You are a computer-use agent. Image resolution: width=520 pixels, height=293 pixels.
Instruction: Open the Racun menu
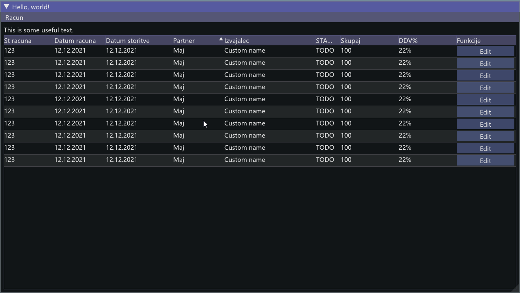14,17
